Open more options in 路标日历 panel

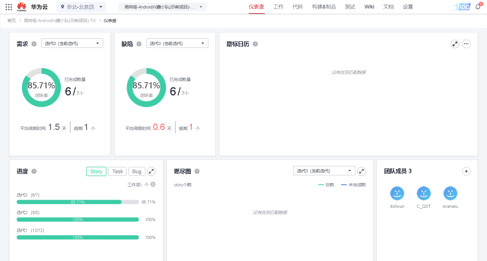pyautogui.click(x=466, y=44)
